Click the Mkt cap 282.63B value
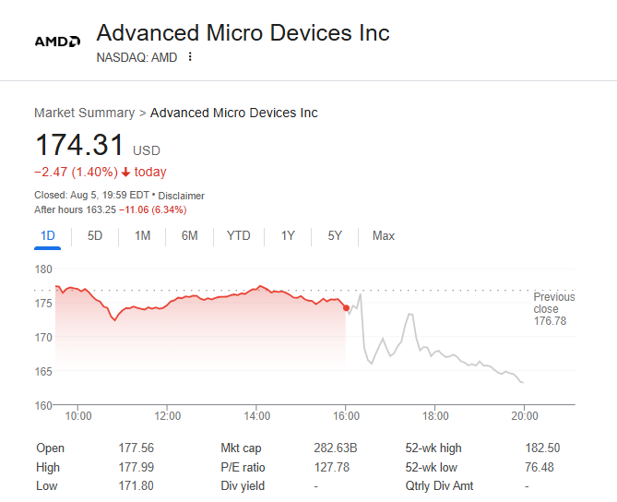Image resolution: width=617 pixels, height=502 pixels. [336, 448]
